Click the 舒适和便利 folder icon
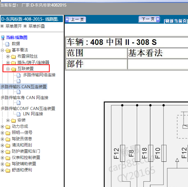Viewport: 188px width, 187px height. (8, 170)
